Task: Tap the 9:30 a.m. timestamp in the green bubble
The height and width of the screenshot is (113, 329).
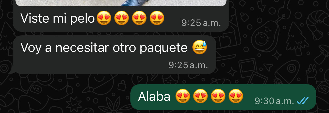Action: (274, 101)
